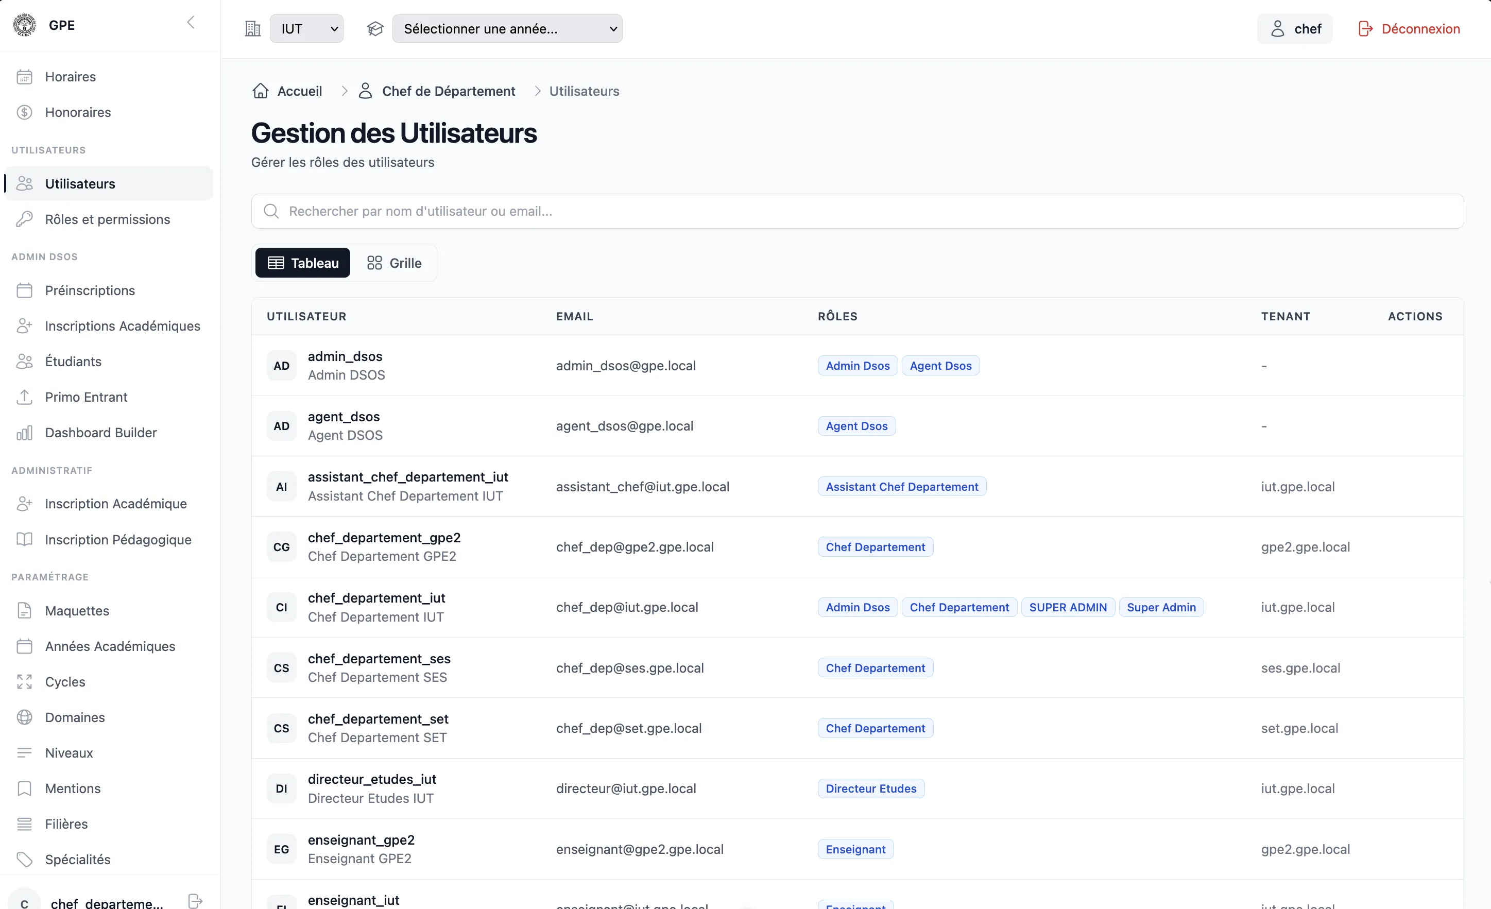1491x909 pixels.
Task: Click the Domaines globe icon
Action: [x=24, y=717]
